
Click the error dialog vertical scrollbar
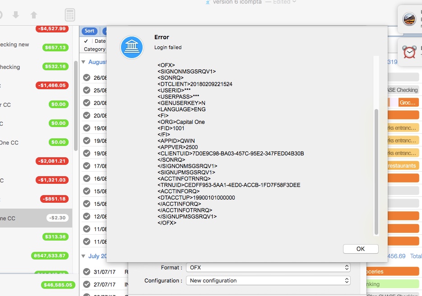376,172
